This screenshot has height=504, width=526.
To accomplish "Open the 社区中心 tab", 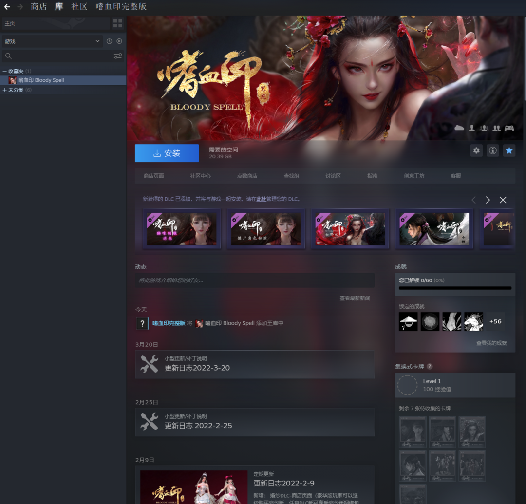I will [x=200, y=176].
